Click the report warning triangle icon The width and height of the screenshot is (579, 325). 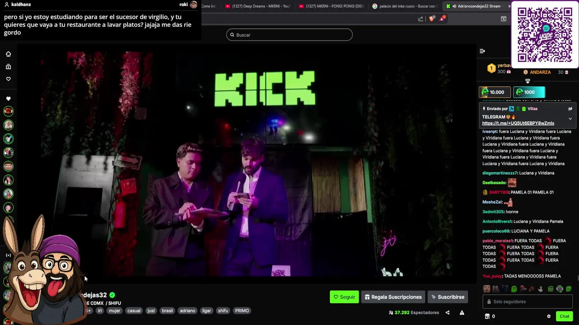pos(462,312)
